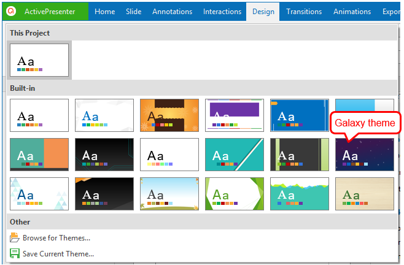
Task: Apply the purple banner theme
Action: point(235,115)
